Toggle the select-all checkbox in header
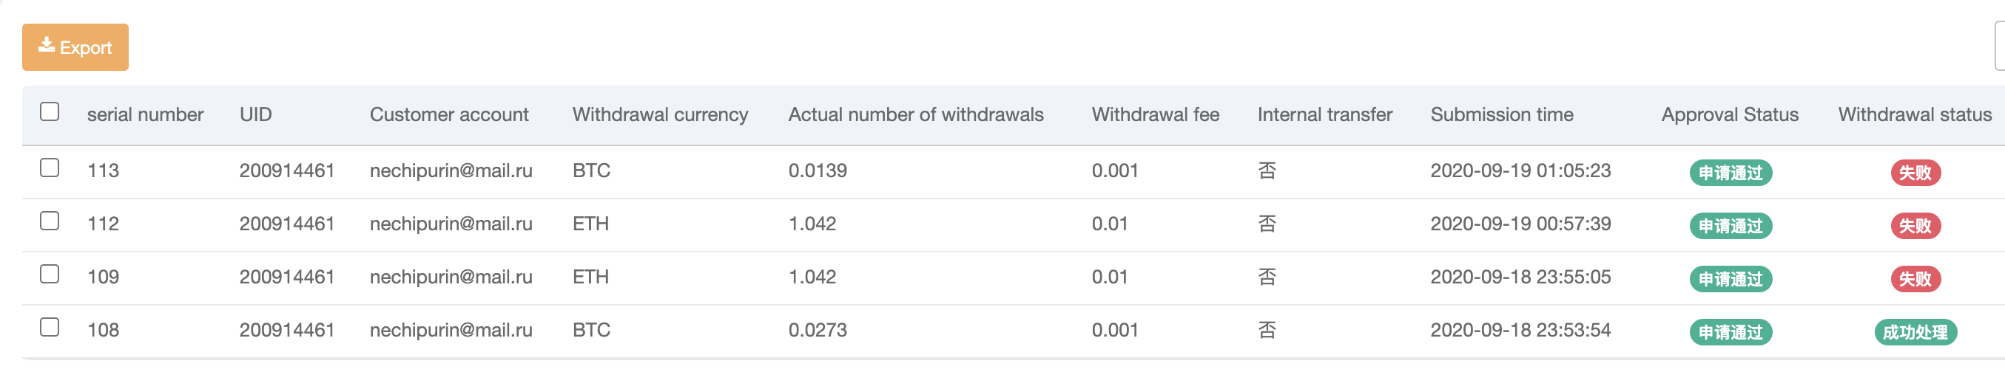Viewport: 2005px width, 372px height. (50, 112)
